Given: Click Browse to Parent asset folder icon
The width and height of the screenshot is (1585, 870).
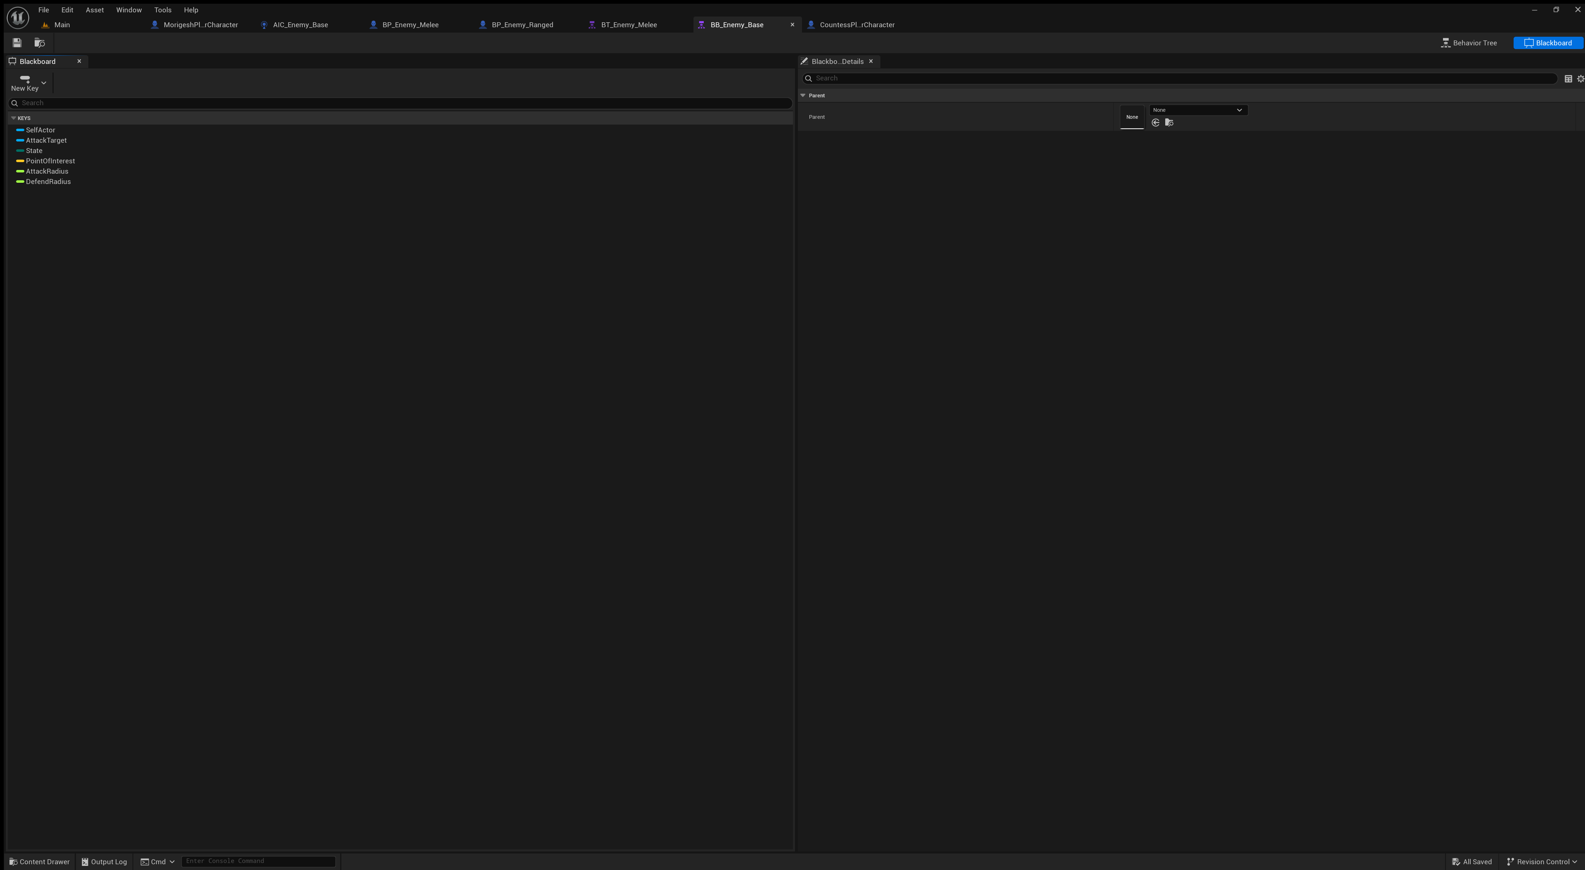Looking at the screenshot, I should pyautogui.click(x=1169, y=123).
